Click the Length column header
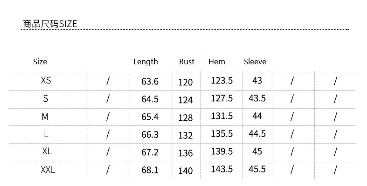This screenshot has height=186, width=367. click(145, 62)
